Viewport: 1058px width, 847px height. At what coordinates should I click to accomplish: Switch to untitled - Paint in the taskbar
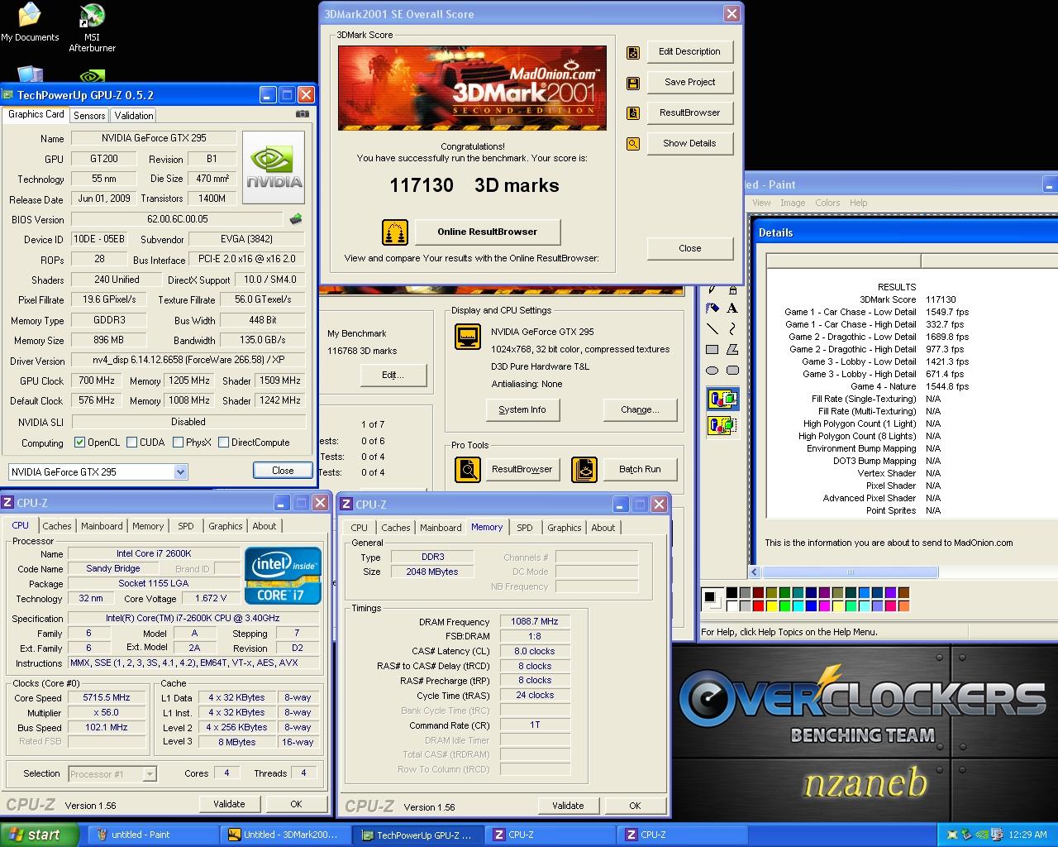(153, 835)
